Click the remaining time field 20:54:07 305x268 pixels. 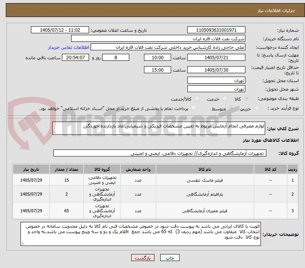tap(75, 58)
